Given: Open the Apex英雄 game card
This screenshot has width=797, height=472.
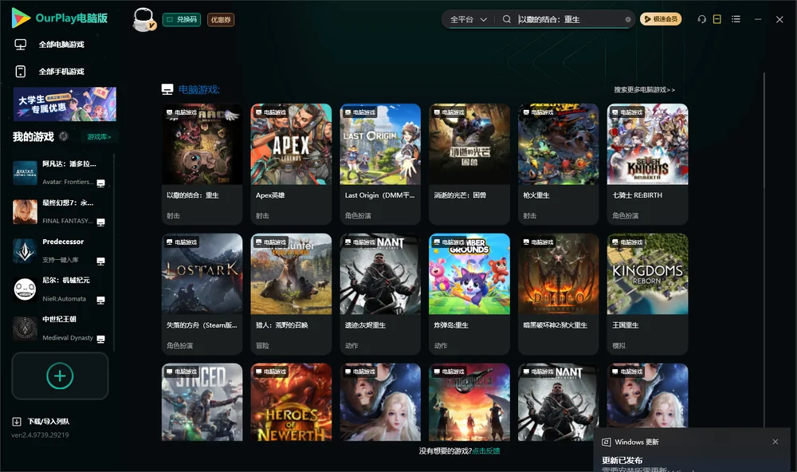Looking at the screenshot, I should click(x=291, y=164).
